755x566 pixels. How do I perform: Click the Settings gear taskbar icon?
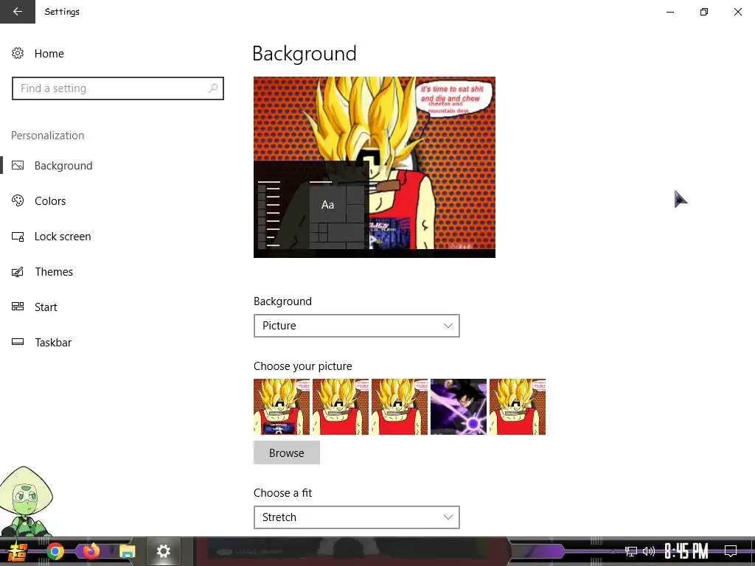coord(163,551)
